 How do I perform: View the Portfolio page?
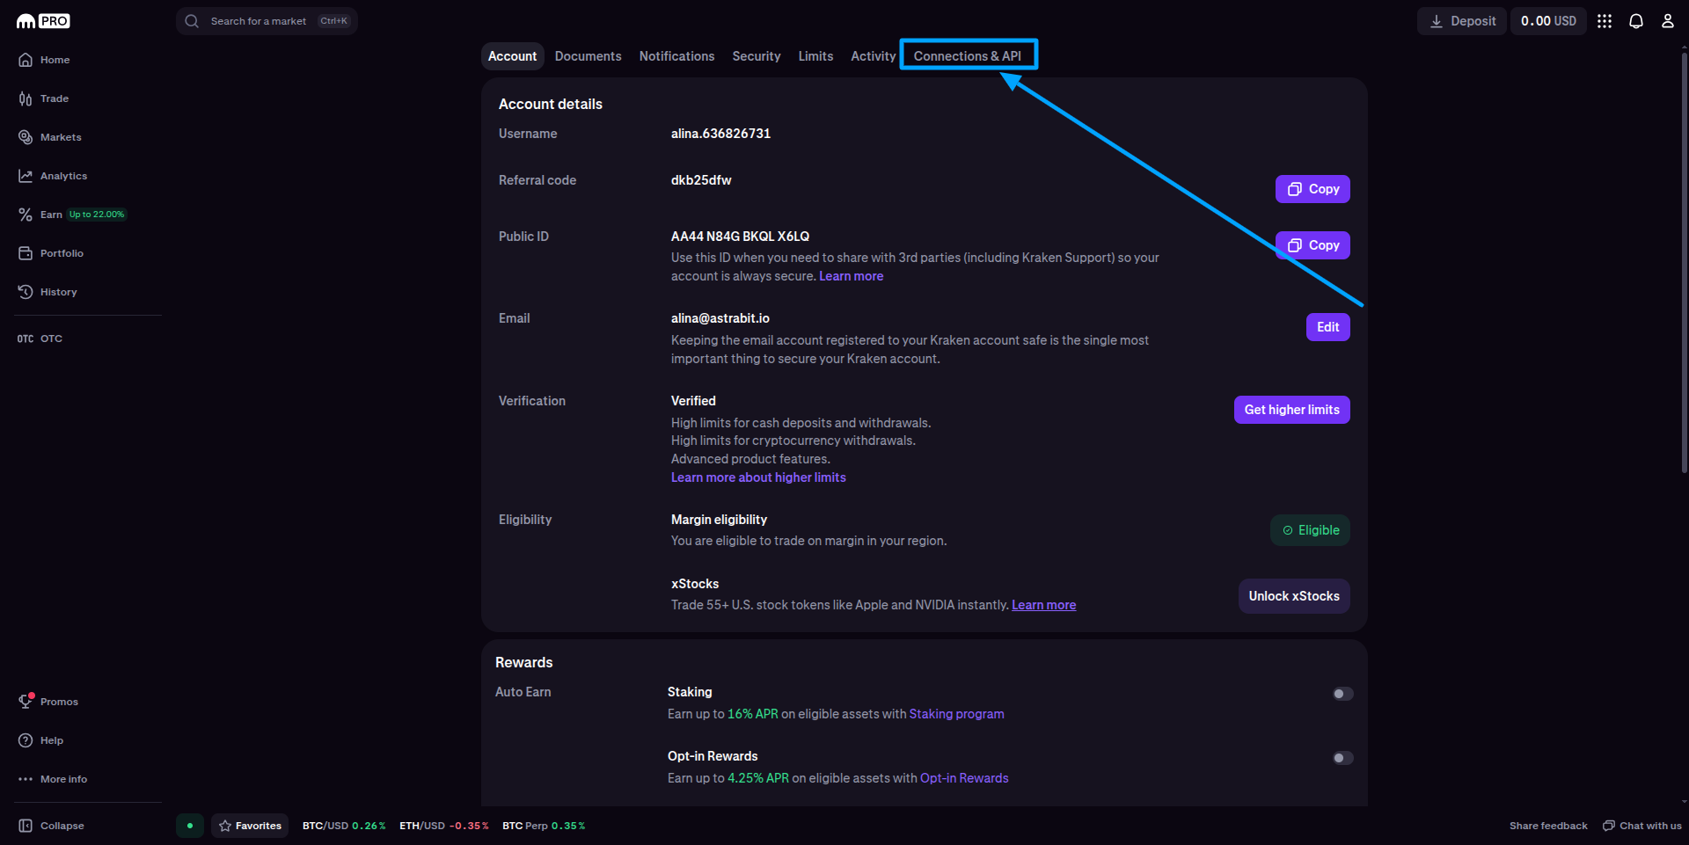pyautogui.click(x=51, y=253)
